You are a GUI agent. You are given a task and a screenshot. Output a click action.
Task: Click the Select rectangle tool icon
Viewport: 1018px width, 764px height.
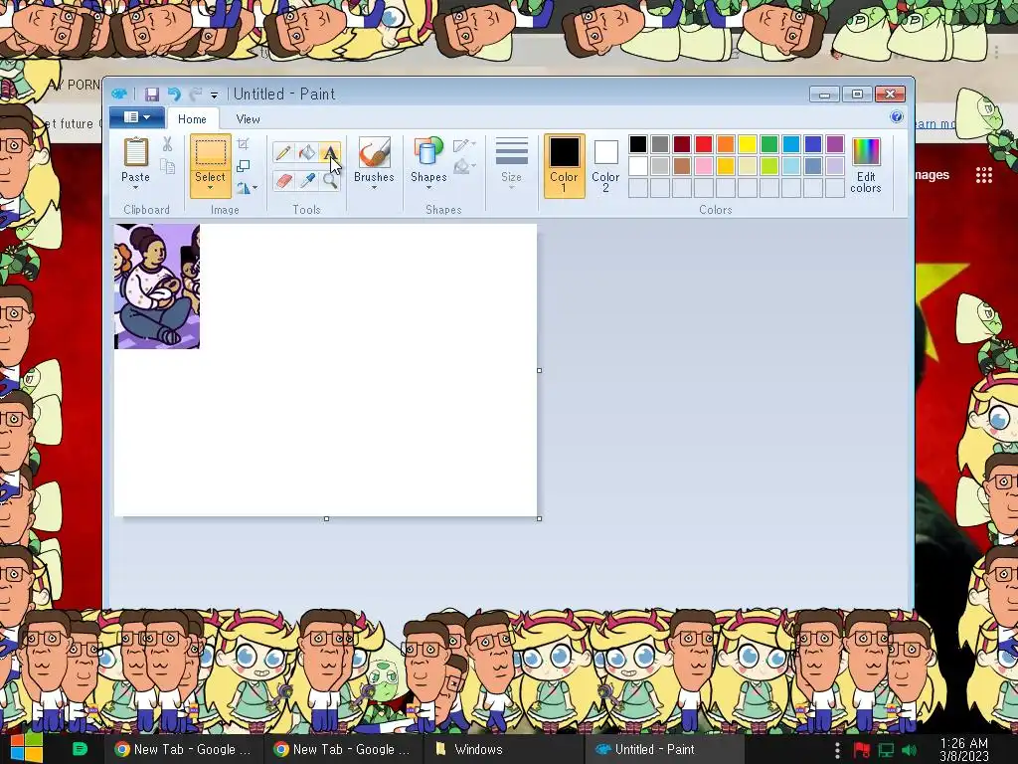211,153
